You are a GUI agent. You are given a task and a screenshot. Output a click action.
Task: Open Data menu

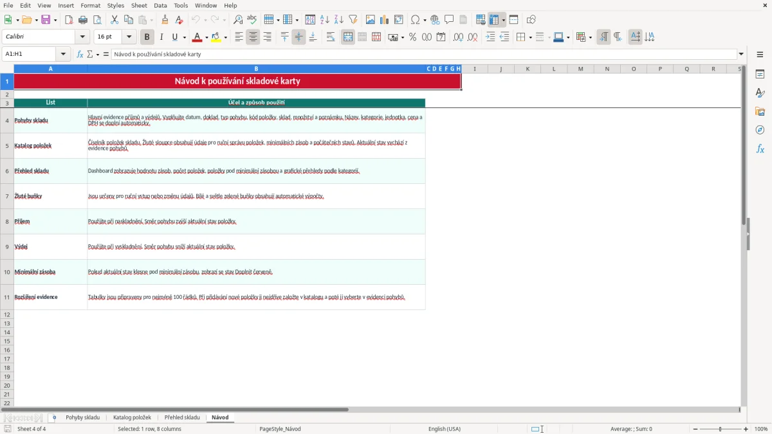click(160, 5)
